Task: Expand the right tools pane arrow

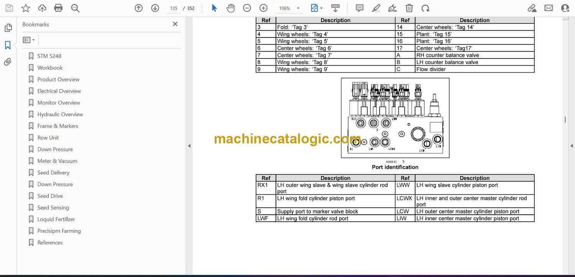Action: click(572, 146)
